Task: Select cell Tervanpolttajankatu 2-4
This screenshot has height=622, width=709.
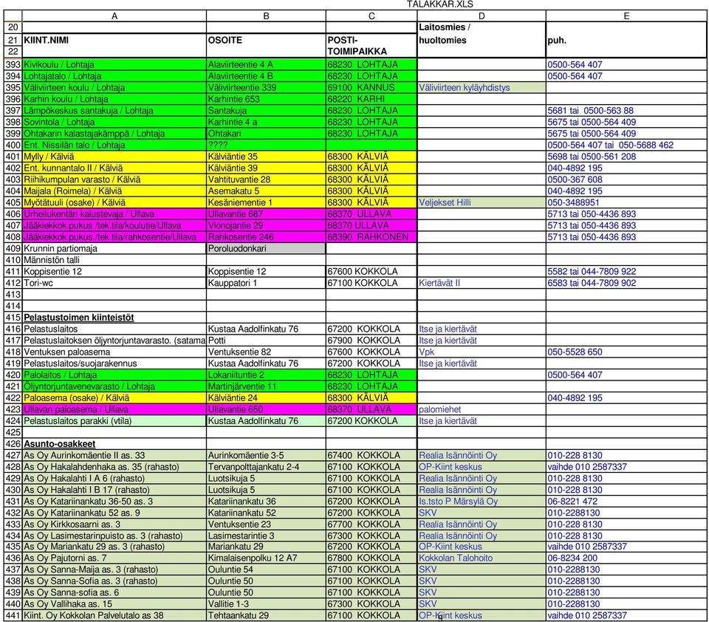Action: click(266, 467)
